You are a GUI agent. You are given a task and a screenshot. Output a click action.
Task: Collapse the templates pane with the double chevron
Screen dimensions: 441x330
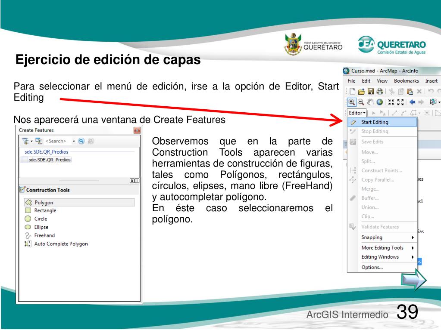click(x=132, y=181)
